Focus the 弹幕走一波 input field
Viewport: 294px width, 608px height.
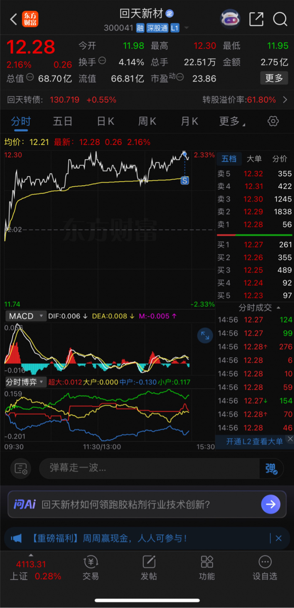[x=149, y=468]
